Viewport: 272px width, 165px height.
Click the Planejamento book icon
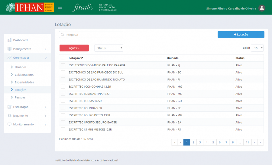pyautogui.click(x=9, y=49)
